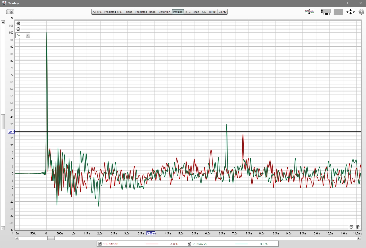Open graph controls gear icon
The height and width of the screenshot is (248, 366).
point(361,12)
